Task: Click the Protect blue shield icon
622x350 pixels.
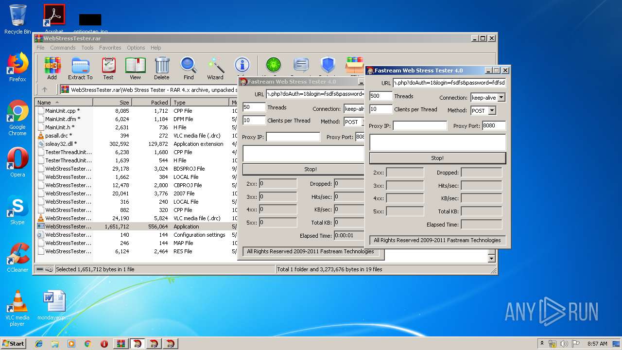Action: [328, 65]
